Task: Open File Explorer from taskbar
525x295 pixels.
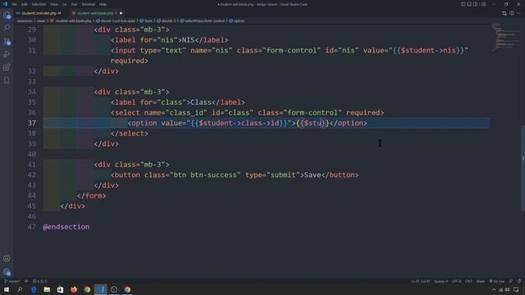Action: tap(47, 289)
